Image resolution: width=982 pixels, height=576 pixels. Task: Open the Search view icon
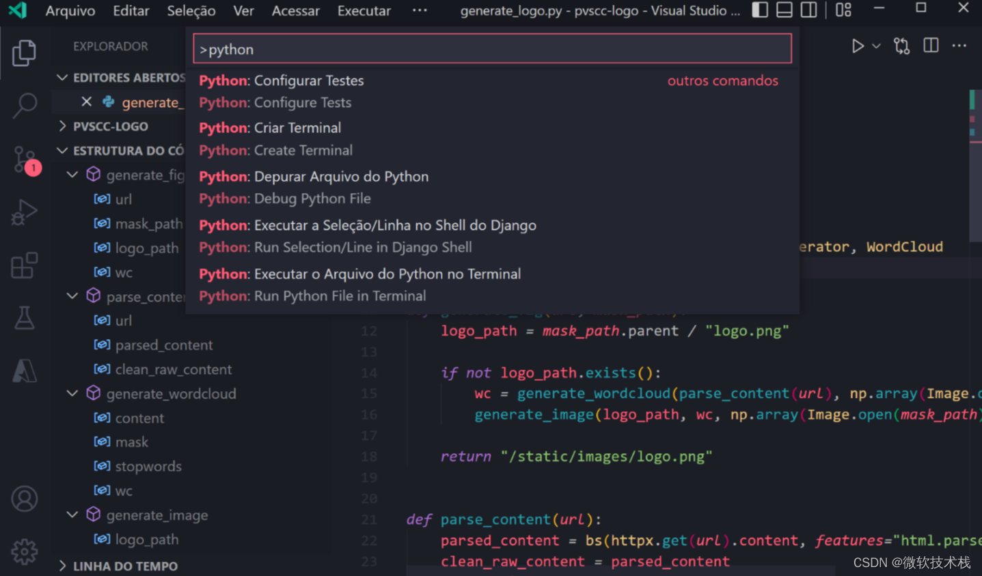[x=24, y=105]
